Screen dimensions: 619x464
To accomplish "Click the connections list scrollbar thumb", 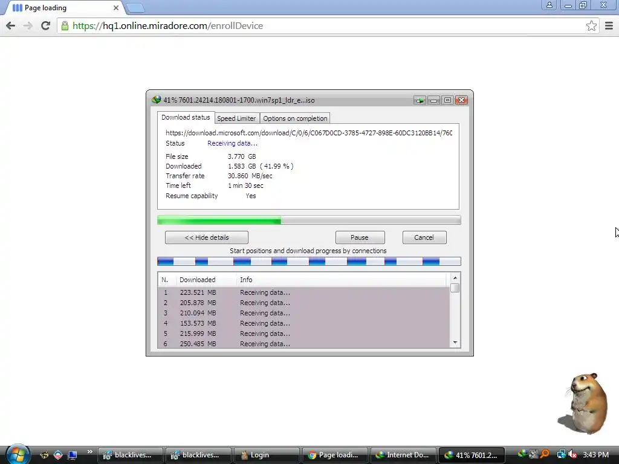I will (x=455, y=288).
